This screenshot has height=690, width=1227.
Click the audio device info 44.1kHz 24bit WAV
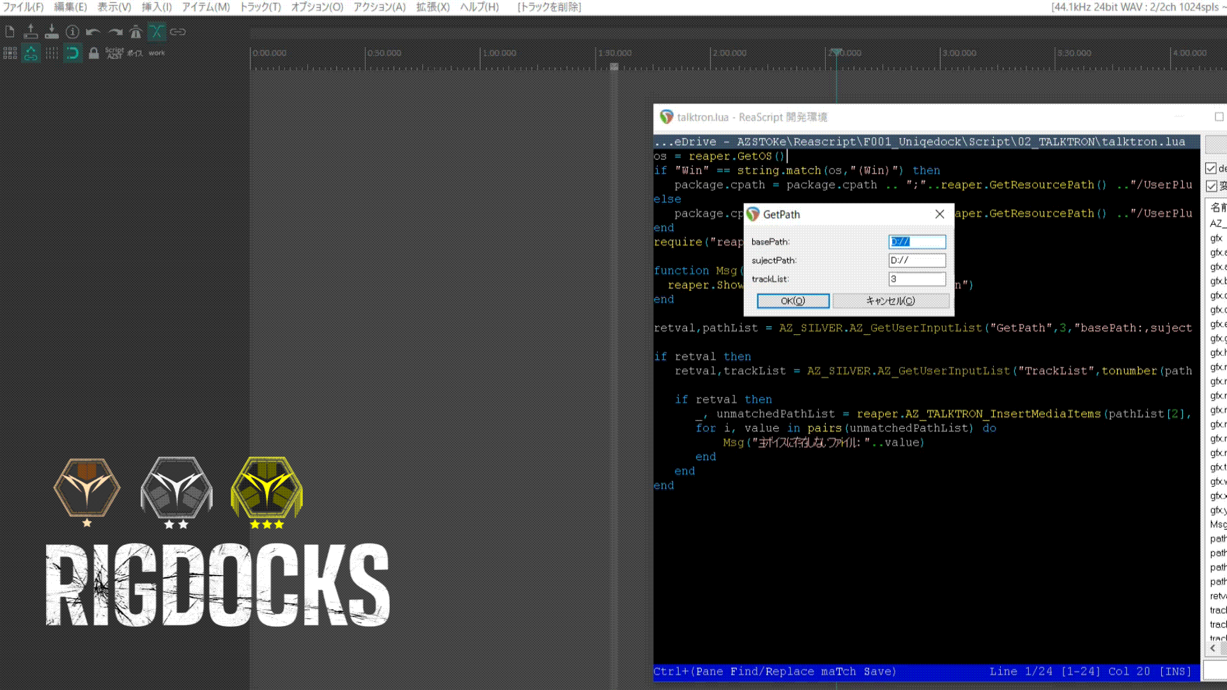pyautogui.click(x=1138, y=7)
